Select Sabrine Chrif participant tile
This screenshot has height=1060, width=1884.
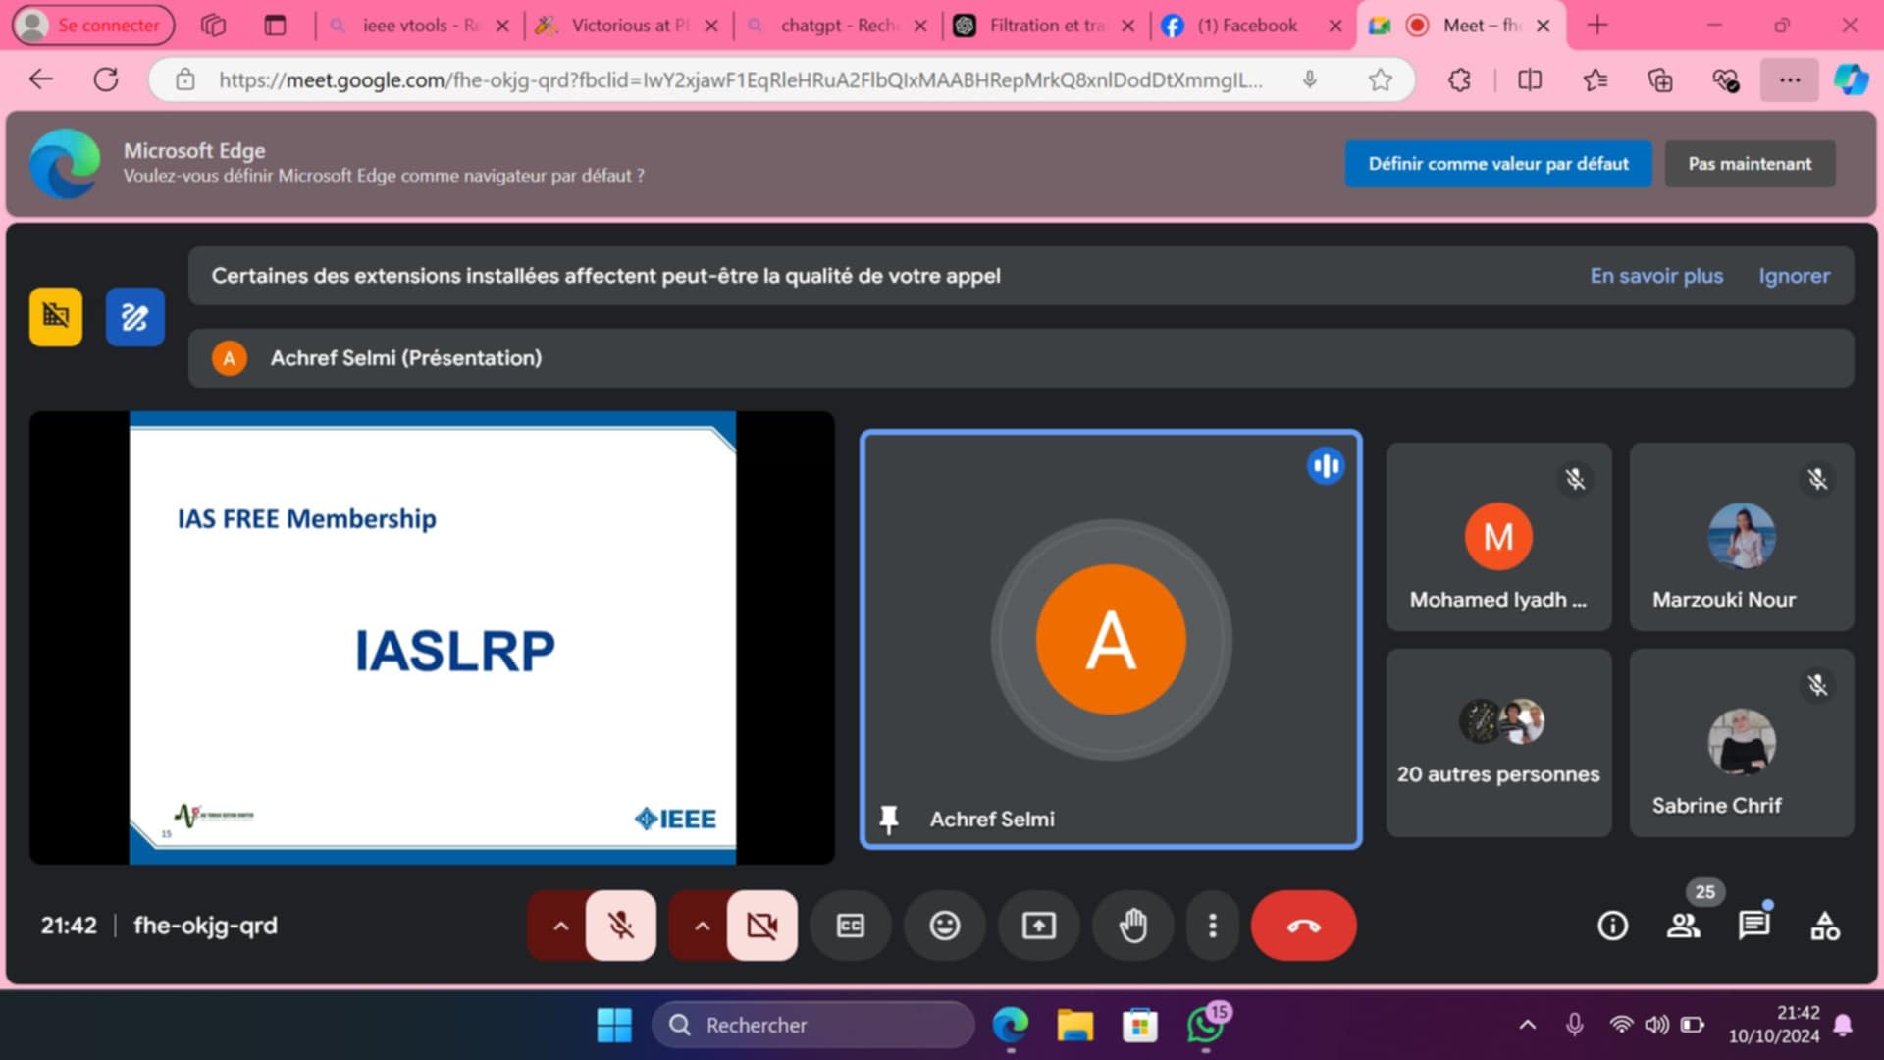tap(1742, 743)
